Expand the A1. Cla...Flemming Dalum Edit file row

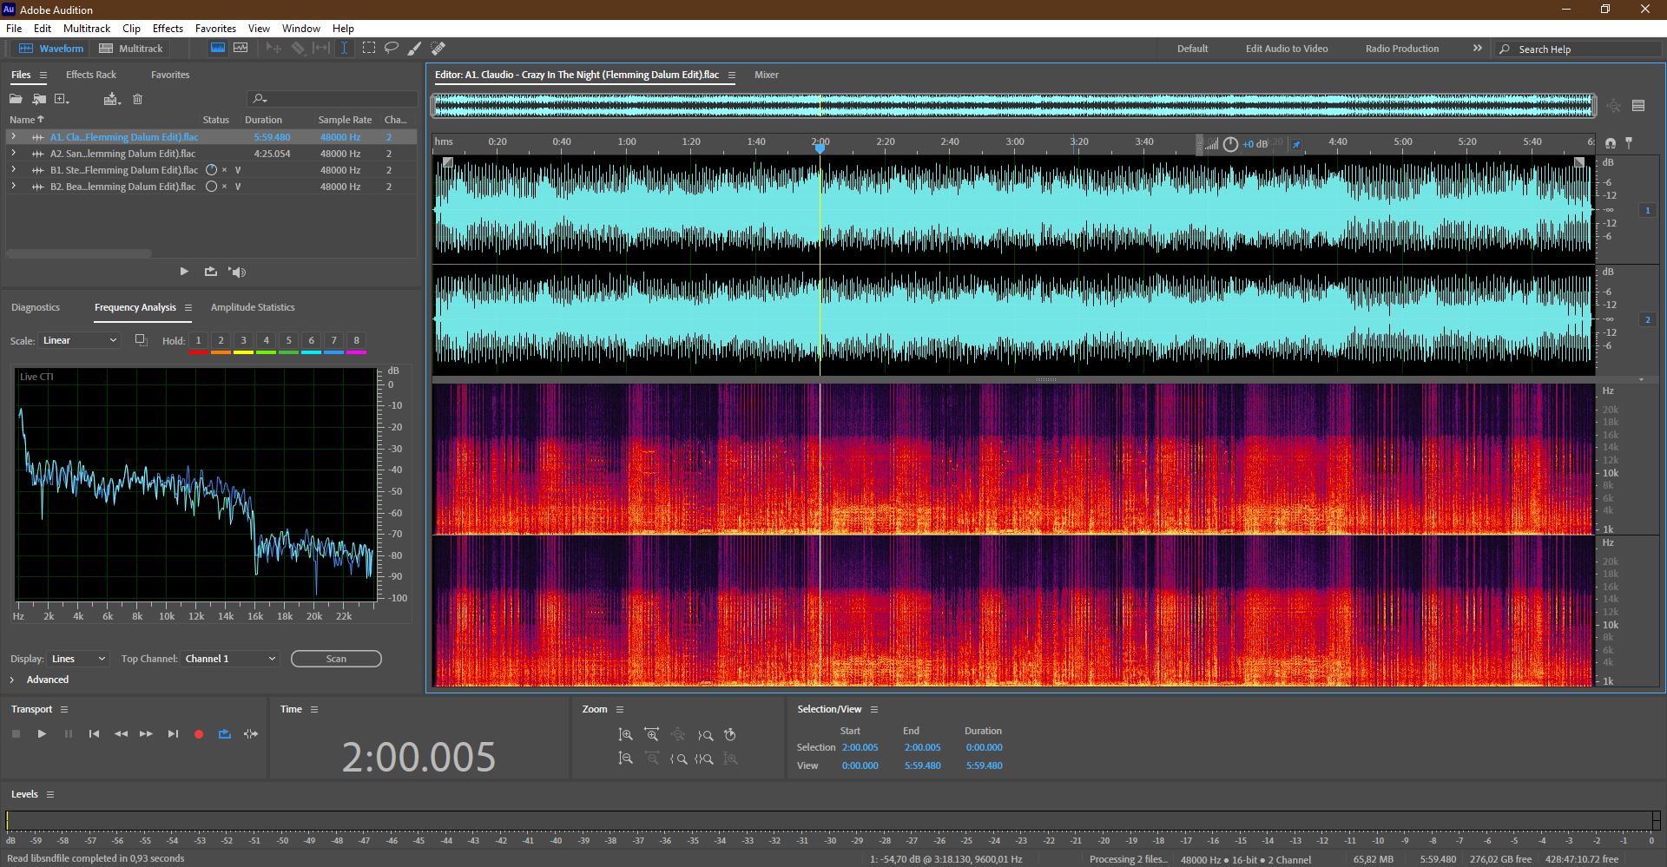coord(13,137)
